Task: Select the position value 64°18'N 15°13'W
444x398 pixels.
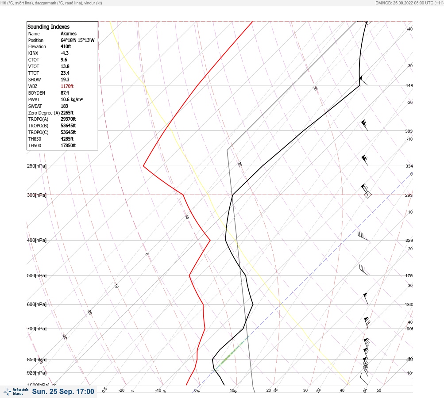Action: pos(77,40)
